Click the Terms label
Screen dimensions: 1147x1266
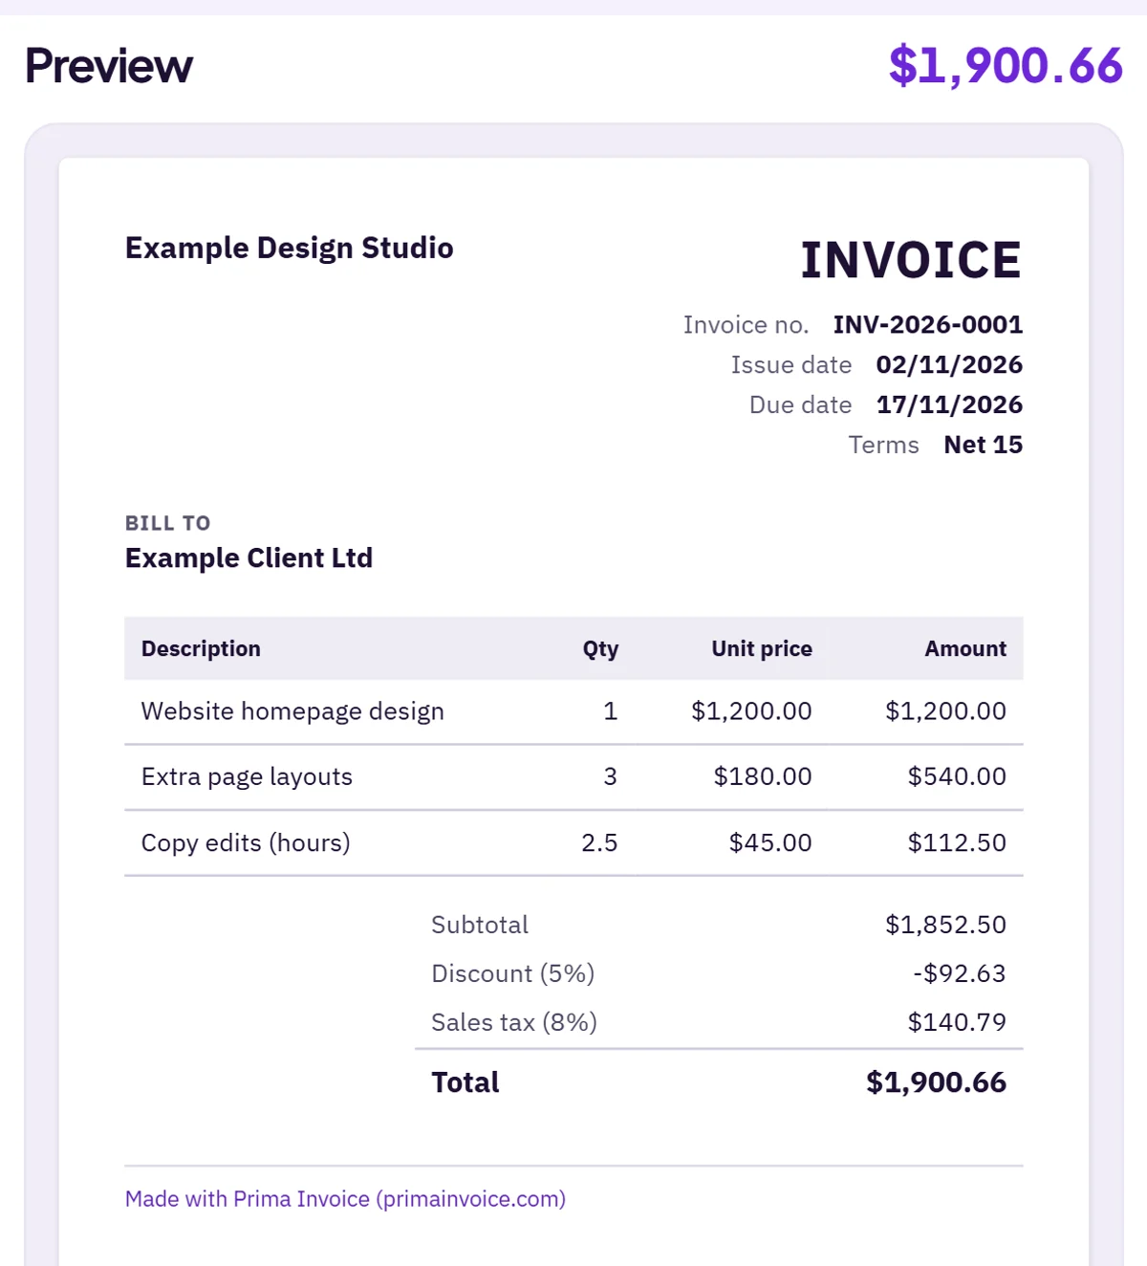click(x=883, y=445)
